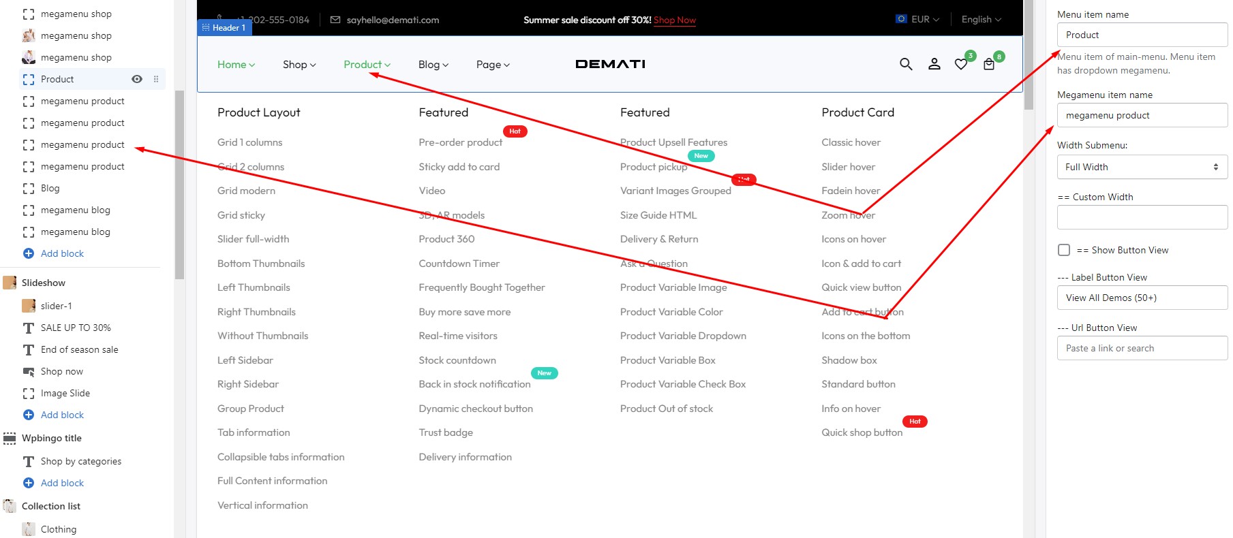Open the user account icon
Screen dimensions: 1233x538
click(x=934, y=64)
